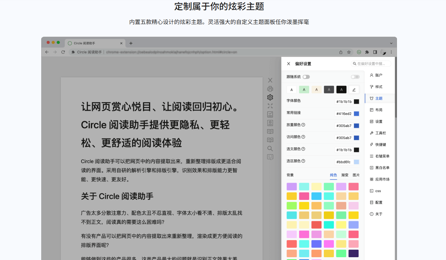Click the green Circle extension icon
The height and width of the screenshot is (260, 446).
[359, 52]
